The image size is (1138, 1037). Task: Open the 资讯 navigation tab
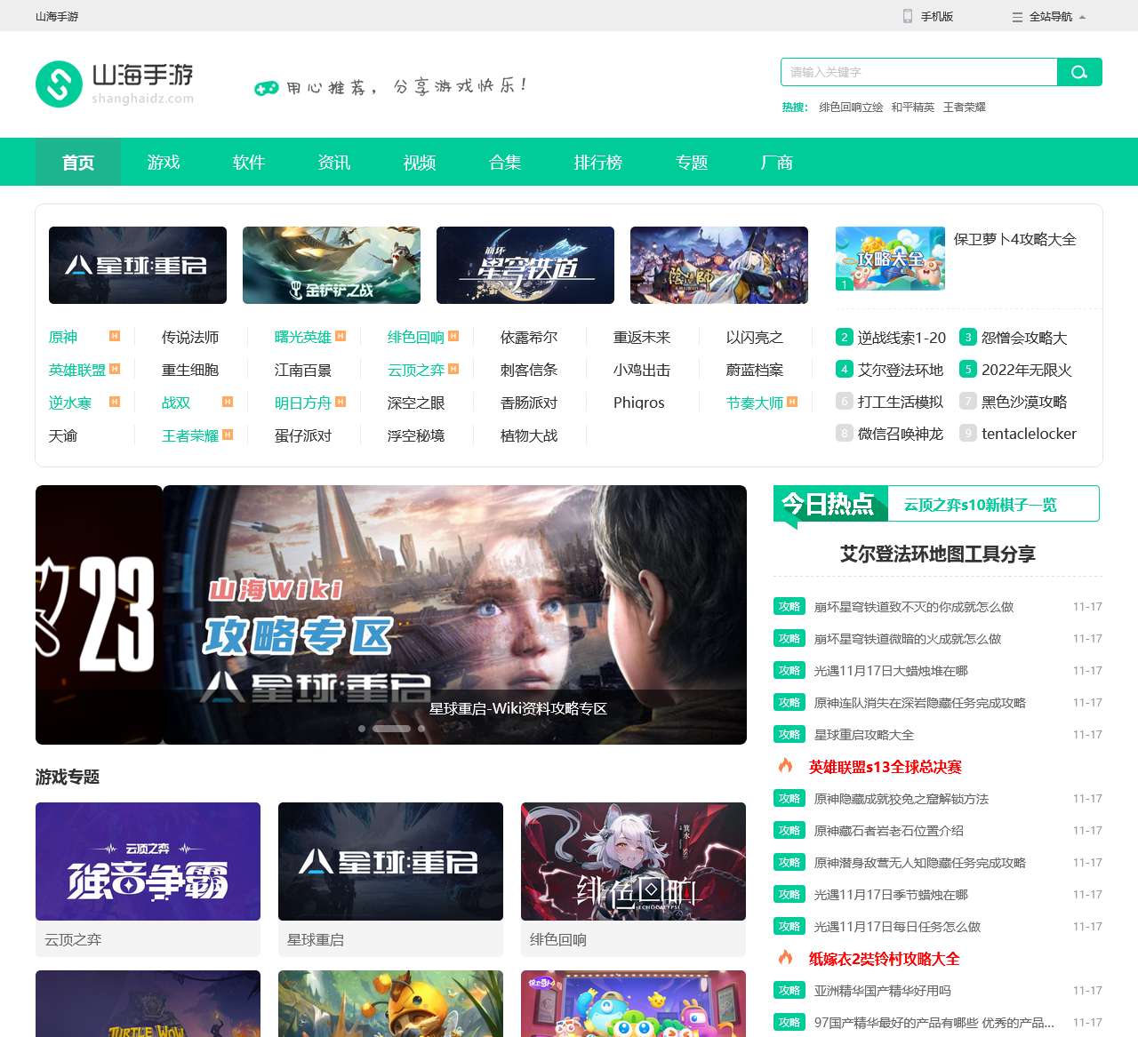(x=334, y=162)
